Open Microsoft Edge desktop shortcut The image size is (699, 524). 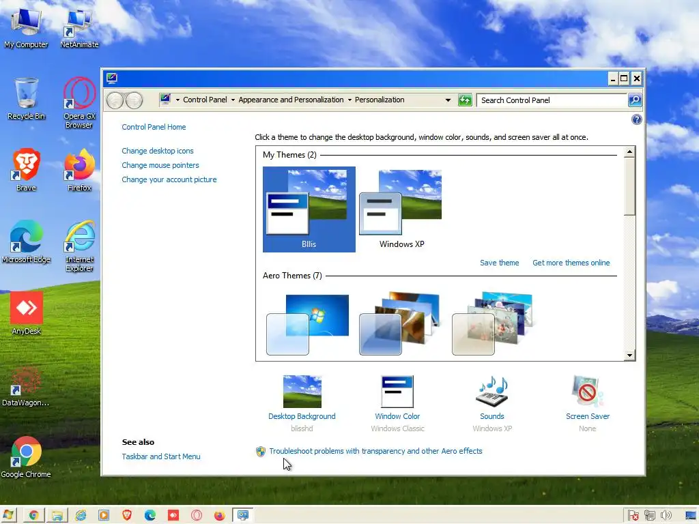(26, 242)
